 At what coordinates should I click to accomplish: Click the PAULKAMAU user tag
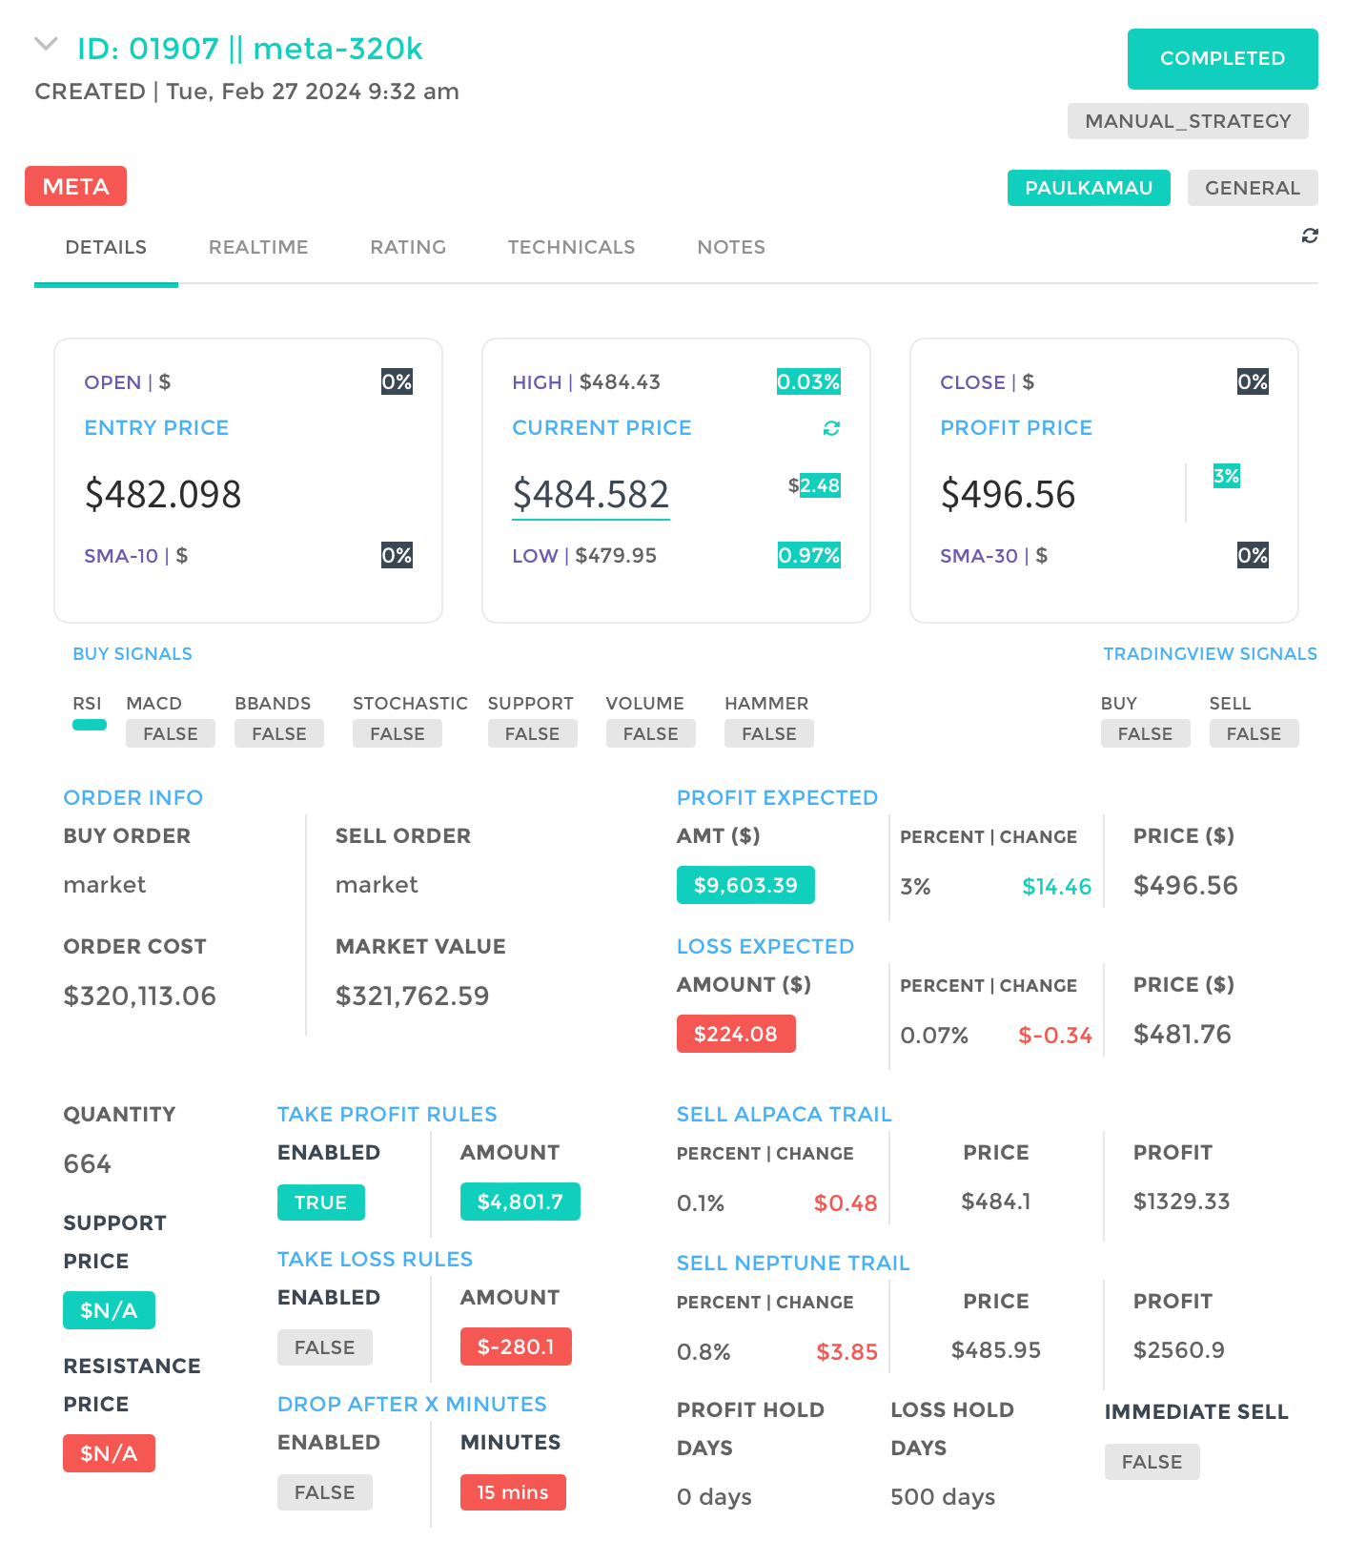[1088, 188]
